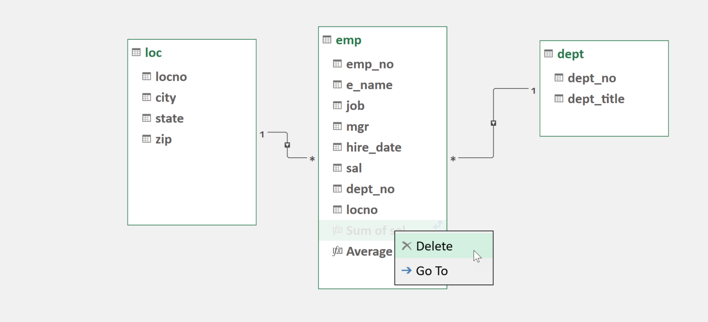Image resolution: width=708 pixels, height=322 pixels.
Task: Select Go To in the context menu
Action: [x=432, y=270]
